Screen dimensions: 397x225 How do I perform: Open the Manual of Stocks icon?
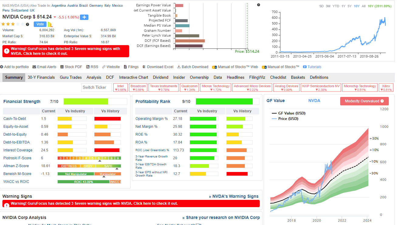point(264,67)
